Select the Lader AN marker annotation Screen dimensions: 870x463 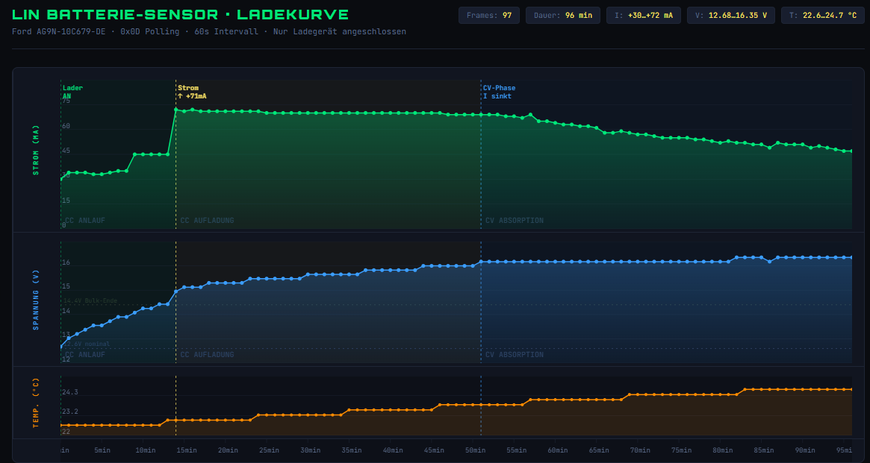pyautogui.click(x=72, y=92)
